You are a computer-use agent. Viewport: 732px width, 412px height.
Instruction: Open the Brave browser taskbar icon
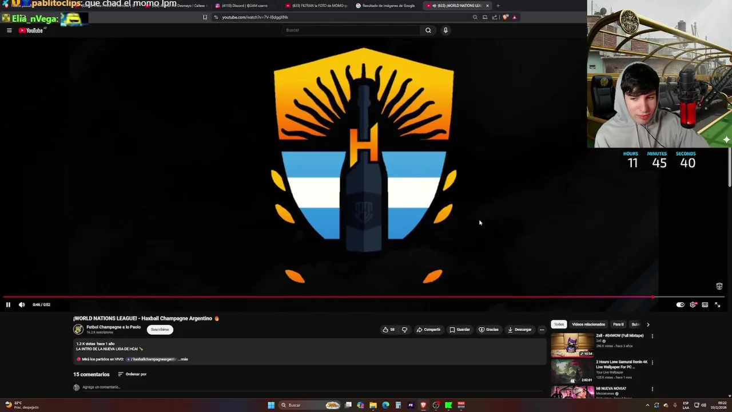coord(423,405)
